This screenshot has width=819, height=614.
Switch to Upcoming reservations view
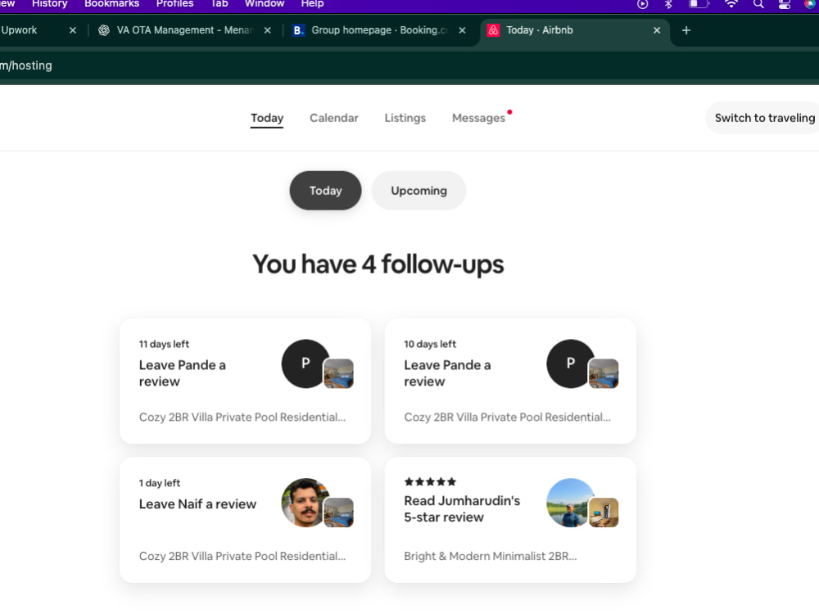pos(419,191)
